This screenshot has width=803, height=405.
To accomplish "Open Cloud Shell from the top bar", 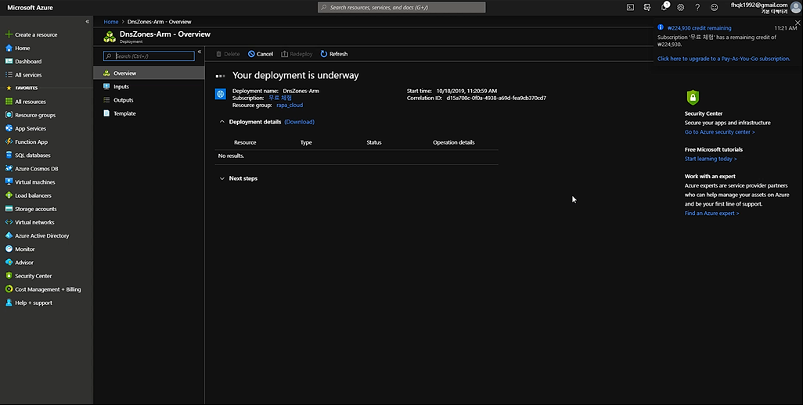I will 630,7.
